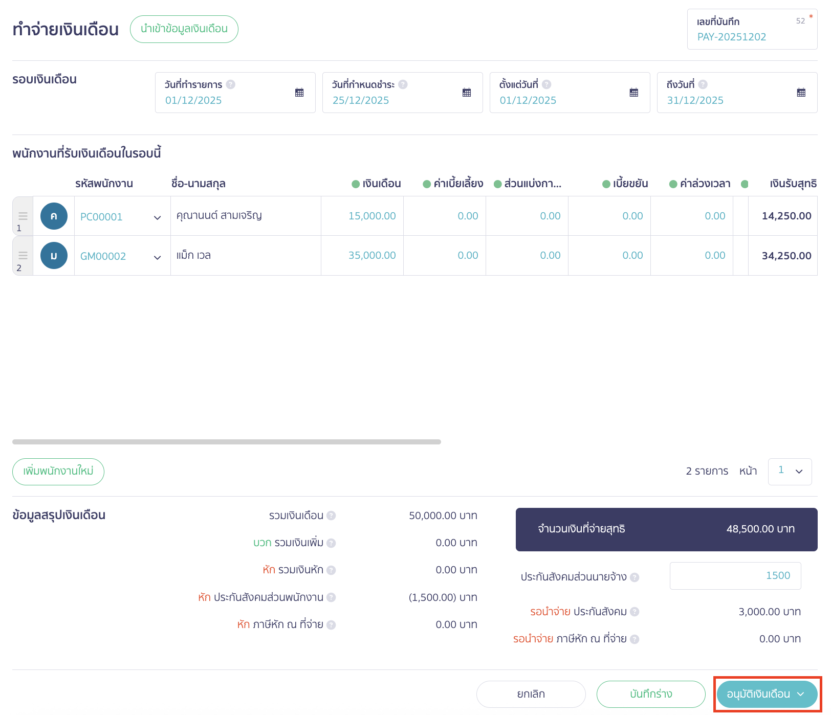Click horizontal scrollbar under employee table

pos(227,442)
